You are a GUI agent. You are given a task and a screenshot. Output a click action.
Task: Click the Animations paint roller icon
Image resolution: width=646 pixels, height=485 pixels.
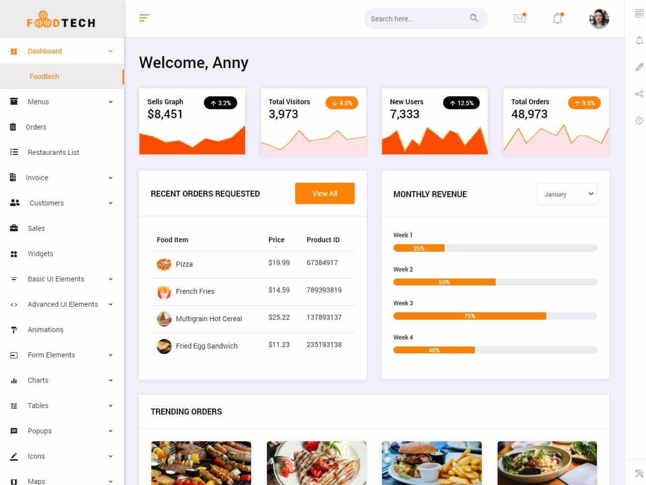(14, 330)
